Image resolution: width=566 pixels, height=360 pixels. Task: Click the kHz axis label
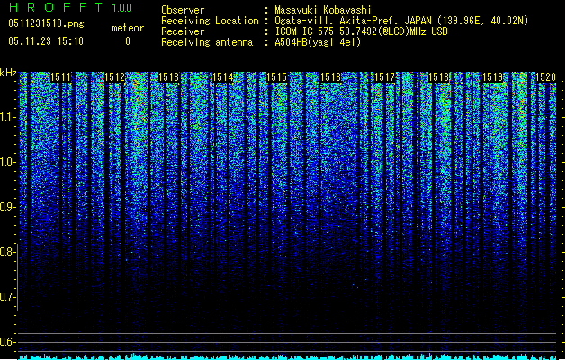pos(8,73)
